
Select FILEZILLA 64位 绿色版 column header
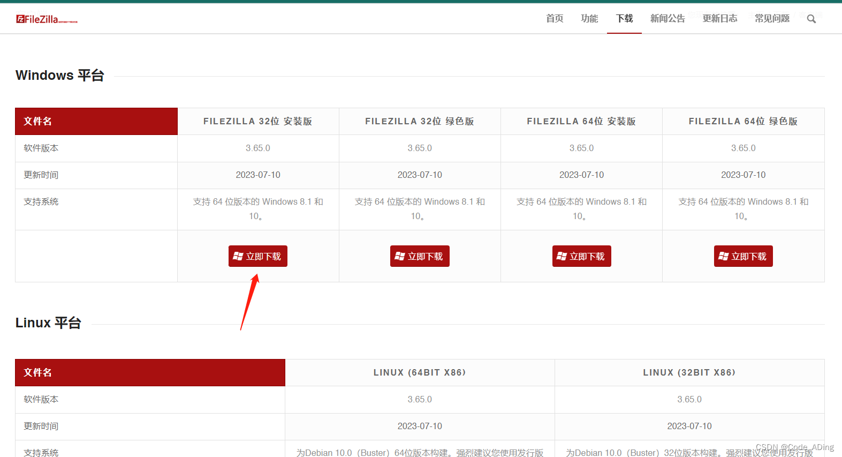tap(743, 122)
